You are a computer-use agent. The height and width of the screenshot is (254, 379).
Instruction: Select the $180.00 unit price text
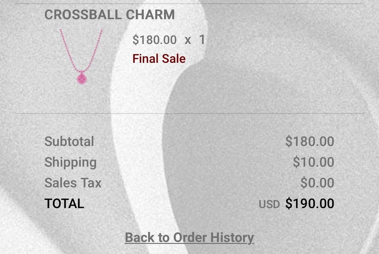tap(154, 40)
